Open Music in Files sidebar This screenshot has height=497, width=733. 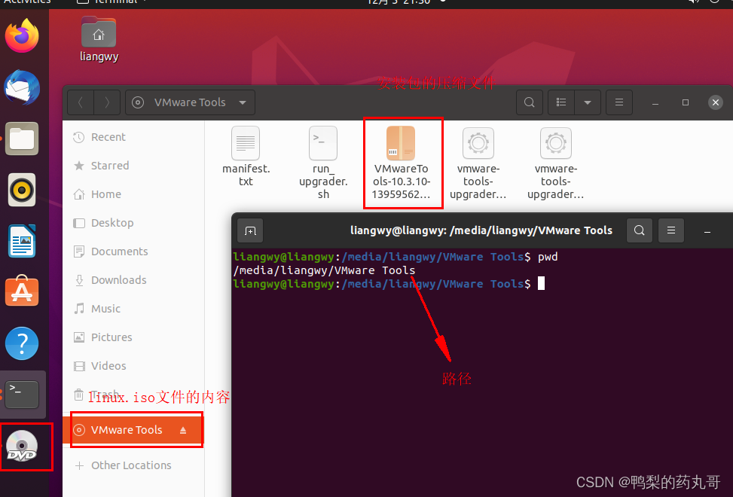[x=133, y=309]
